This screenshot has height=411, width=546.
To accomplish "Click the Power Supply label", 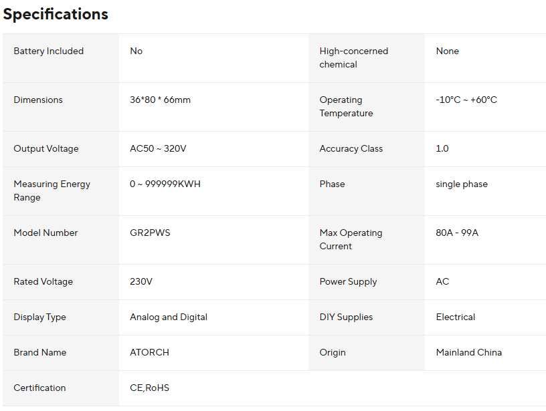I will tap(348, 281).
